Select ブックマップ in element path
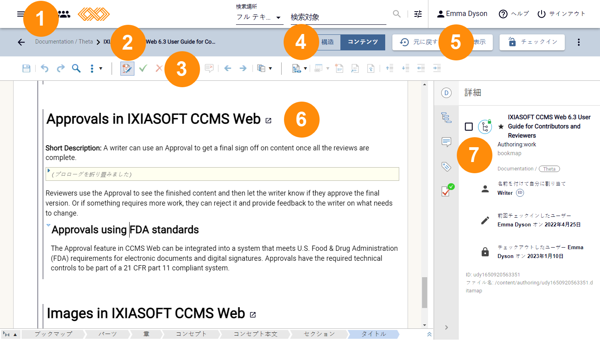 tap(53, 334)
